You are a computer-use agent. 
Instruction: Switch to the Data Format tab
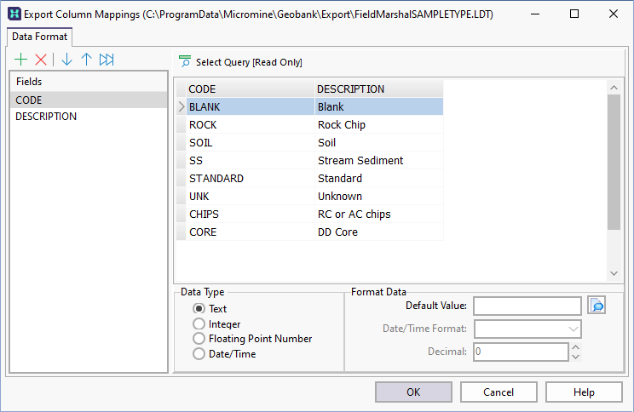point(40,37)
